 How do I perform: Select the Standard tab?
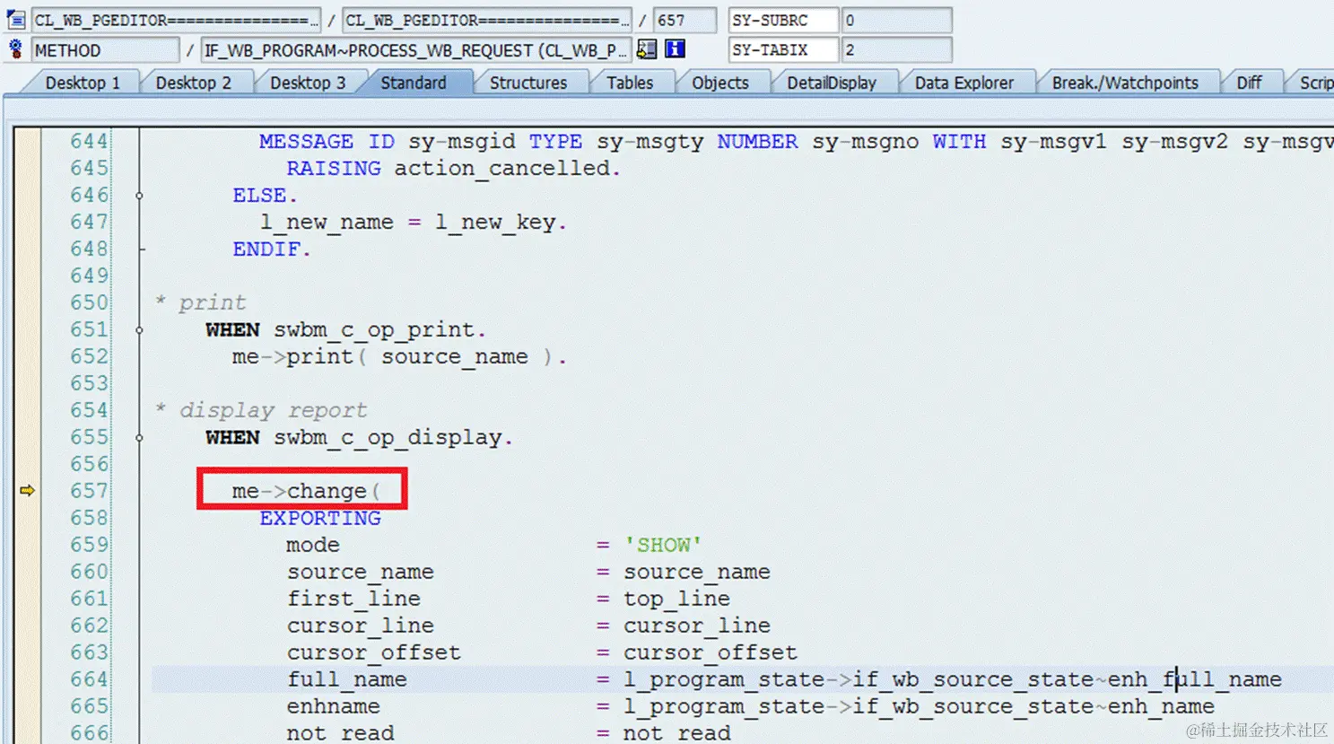click(x=414, y=83)
